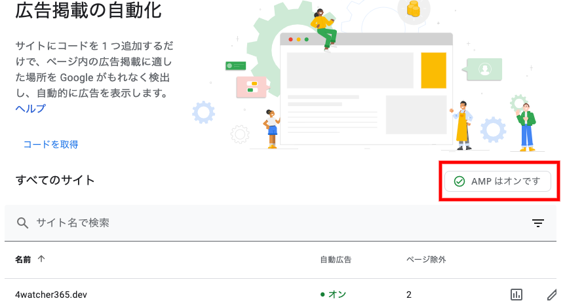Image resolution: width=565 pixels, height=307 pixels.
Task: Click the magnifying glass search icon
Action: coord(22,223)
